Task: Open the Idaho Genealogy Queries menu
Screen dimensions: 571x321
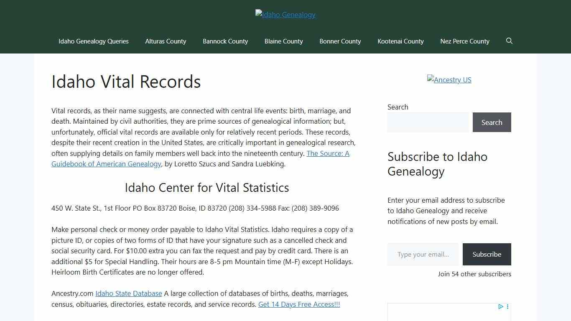Action: click(x=93, y=41)
